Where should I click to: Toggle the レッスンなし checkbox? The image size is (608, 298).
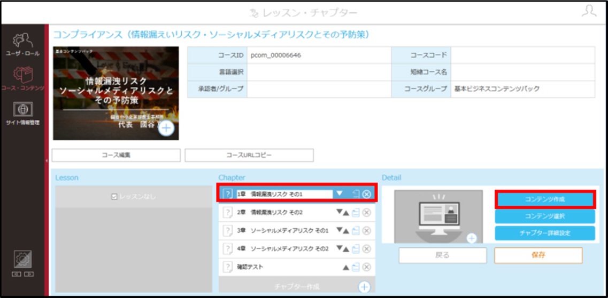(114, 197)
